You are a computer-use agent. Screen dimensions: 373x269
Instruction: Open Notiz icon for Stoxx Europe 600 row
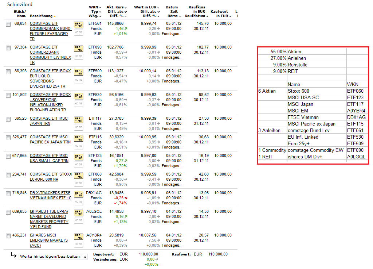79,183
